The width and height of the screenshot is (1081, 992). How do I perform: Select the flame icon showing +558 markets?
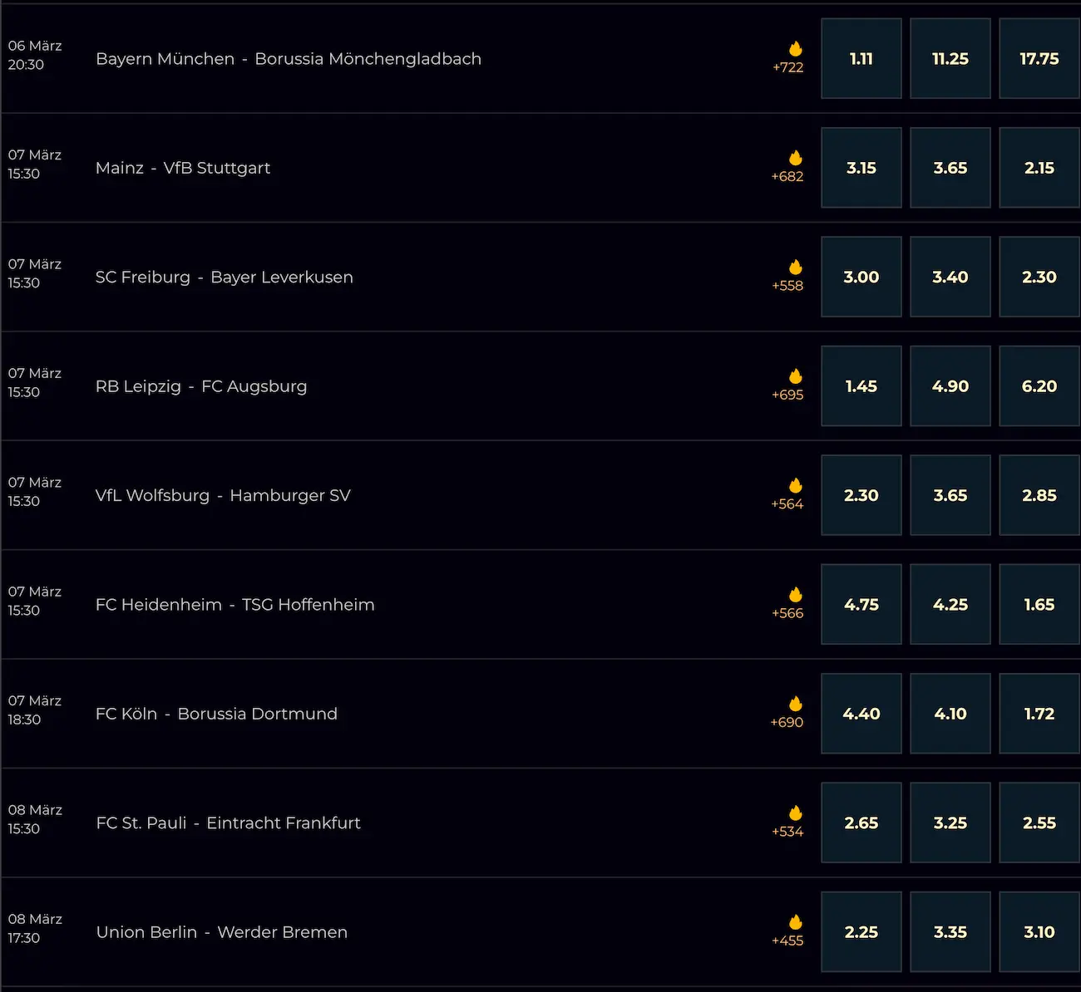point(795,277)
